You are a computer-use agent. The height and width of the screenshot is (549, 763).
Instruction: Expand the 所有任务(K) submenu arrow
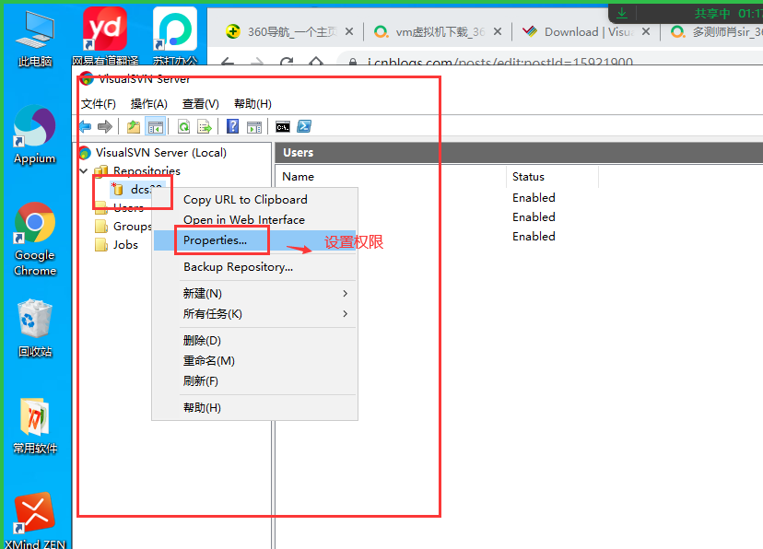[345, 313]
